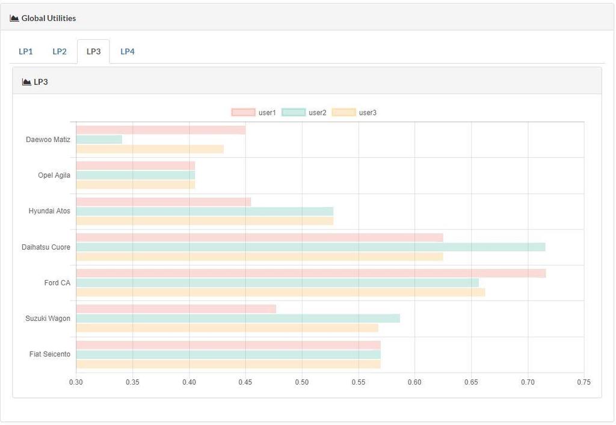This screenshot has width=616, height=425.
Task: Click the Fiat Seicento axis label
Action: coord(50,354)
